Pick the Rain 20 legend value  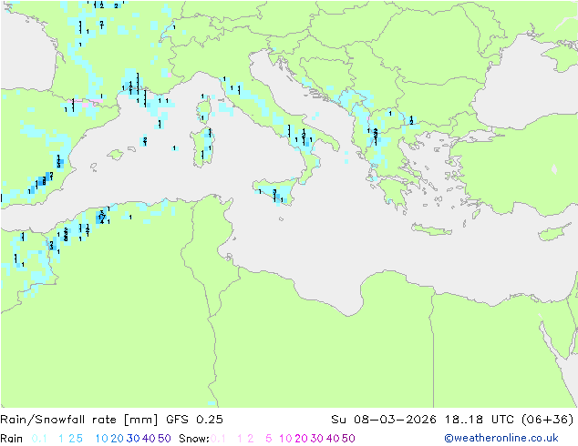pyautogui.click(x=117, y=439)
